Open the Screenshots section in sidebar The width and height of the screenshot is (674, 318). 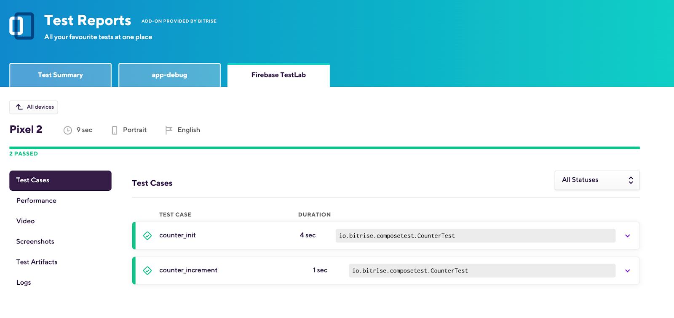point(35,242)
